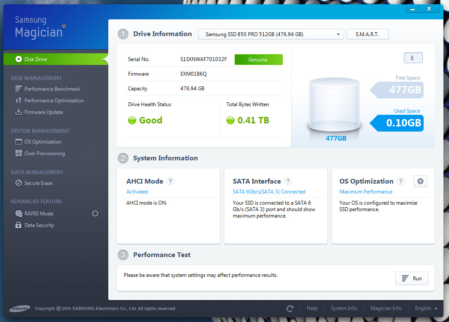449x322 pixels.
Task: Open Performance Benchmark page
Action: point(52,89)
